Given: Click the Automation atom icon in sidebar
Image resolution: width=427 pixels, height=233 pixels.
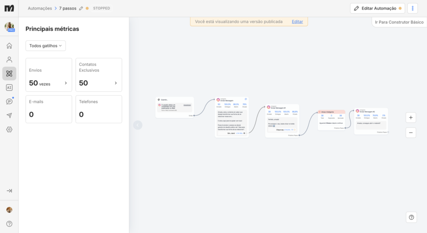Looking at the screenshot, I should 9,73.
